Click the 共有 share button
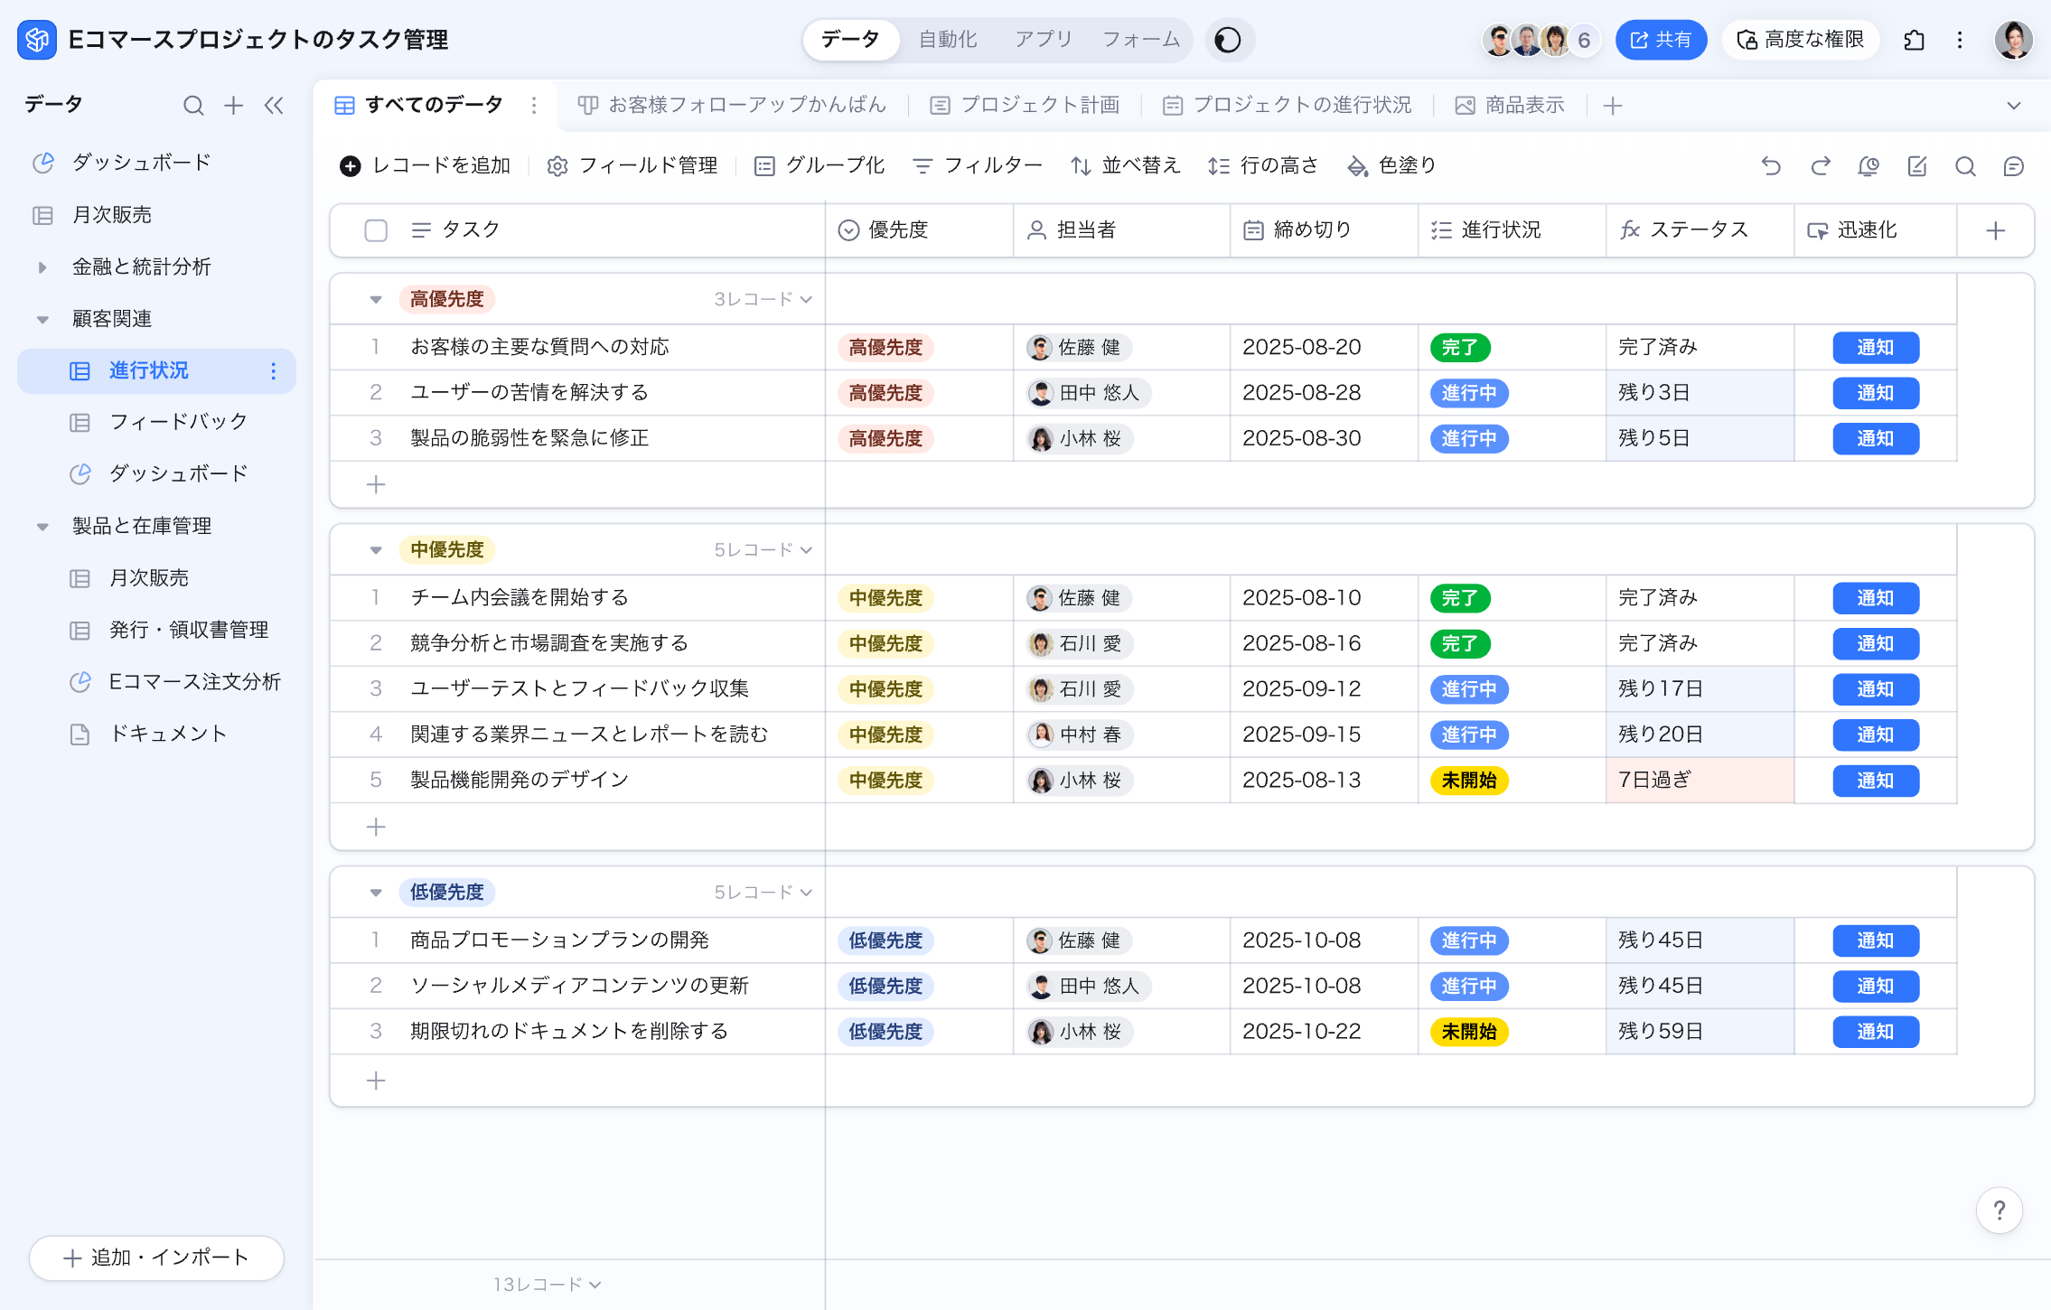The image size is (2051, 1310). coord(1661,40)
